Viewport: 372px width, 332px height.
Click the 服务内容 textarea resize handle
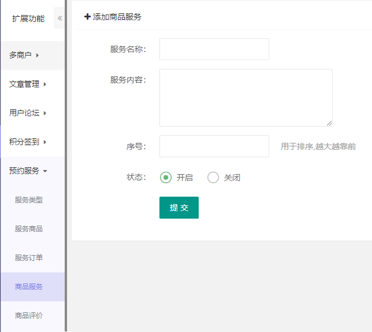[329, 123]
